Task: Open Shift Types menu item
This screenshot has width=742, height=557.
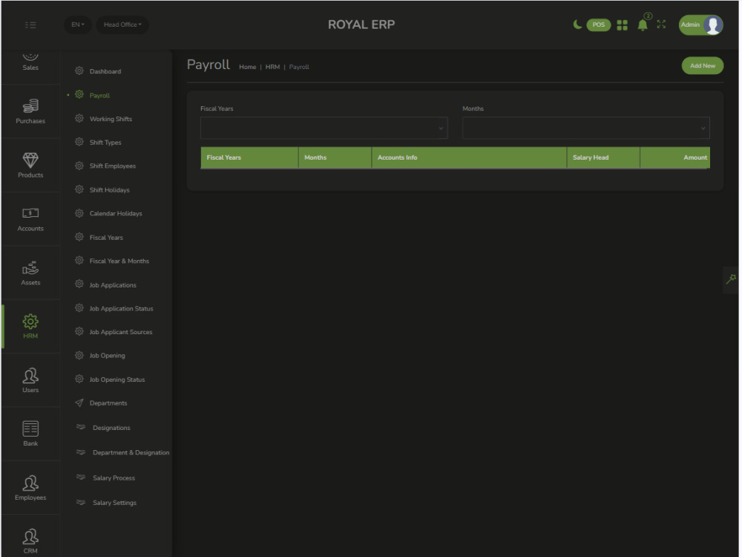Action: click(x=105, y=143)
